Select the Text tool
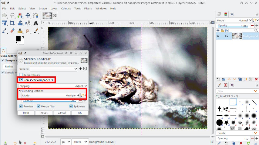The width and height of the screenshot is (259, 145). (x=36, y=23)
